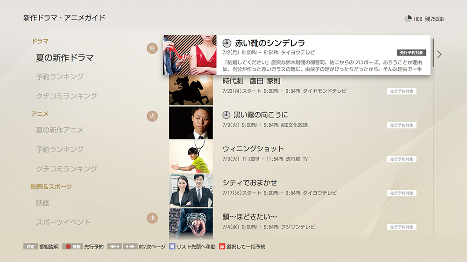This screenshot has width=467, height=262.
Task: Click the clock icon beside 赤い靴のシンデレラ
Action: pos(227,43)
